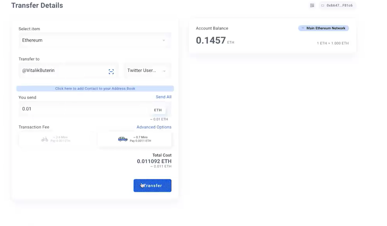Select the fast car fee option

coord(134,139)
